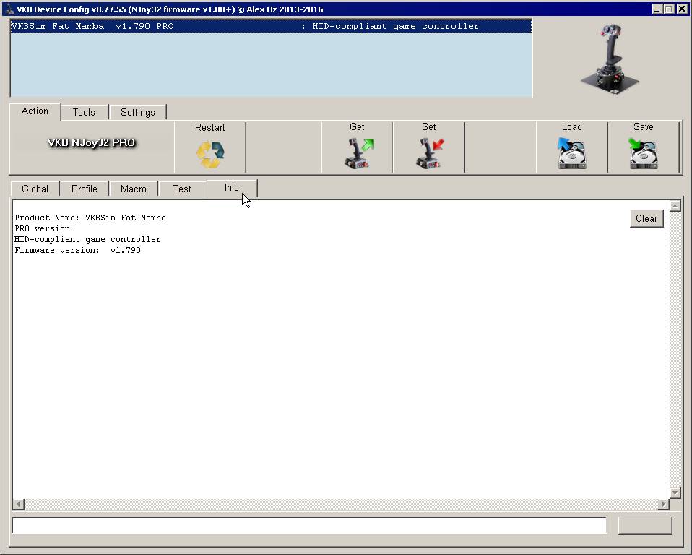Click the blank button beside bottom field
Image resolution: width=692 pixels, height=555 pixels.
(645, 525)
